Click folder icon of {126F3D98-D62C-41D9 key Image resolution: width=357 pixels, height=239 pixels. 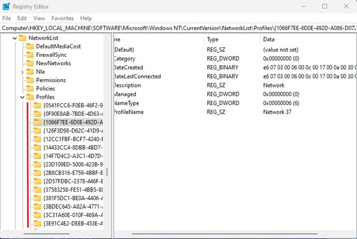point(37,130)
